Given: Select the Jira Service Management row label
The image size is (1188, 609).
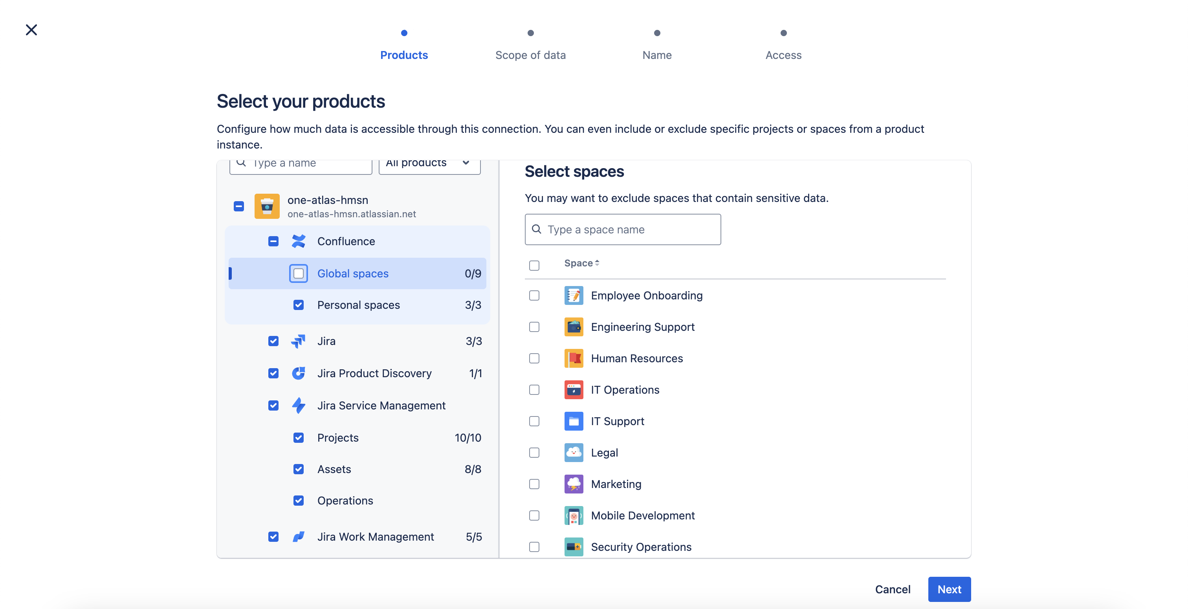Looking at the screenshot, I should 381,405.
